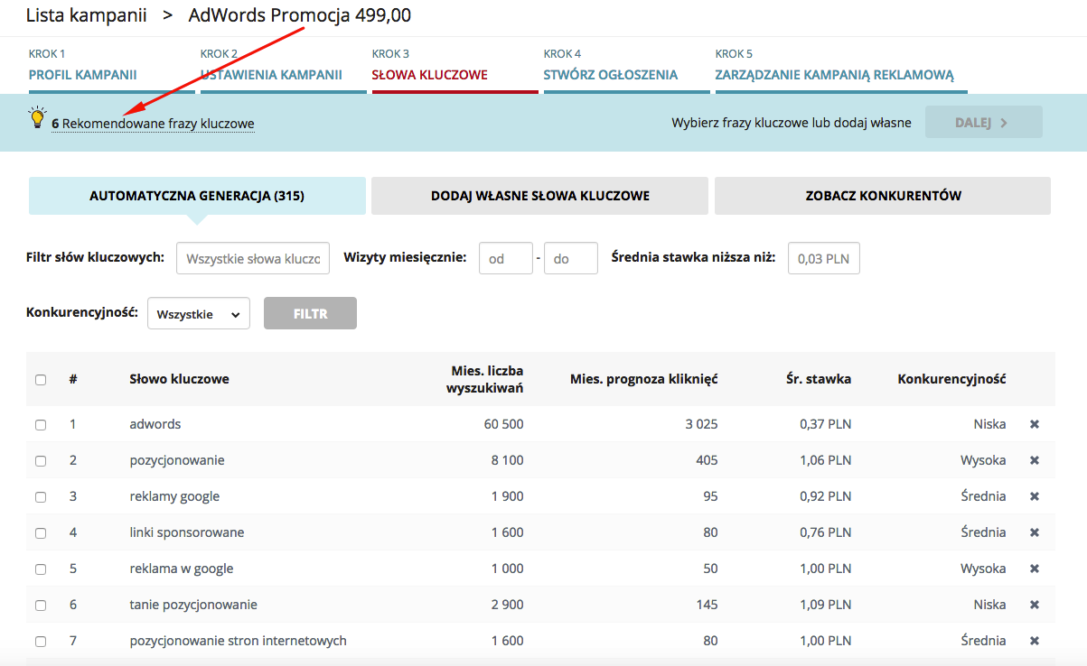
Task: Remove 'reklamy google' using the X icon
Action: tap(1035, 496)
